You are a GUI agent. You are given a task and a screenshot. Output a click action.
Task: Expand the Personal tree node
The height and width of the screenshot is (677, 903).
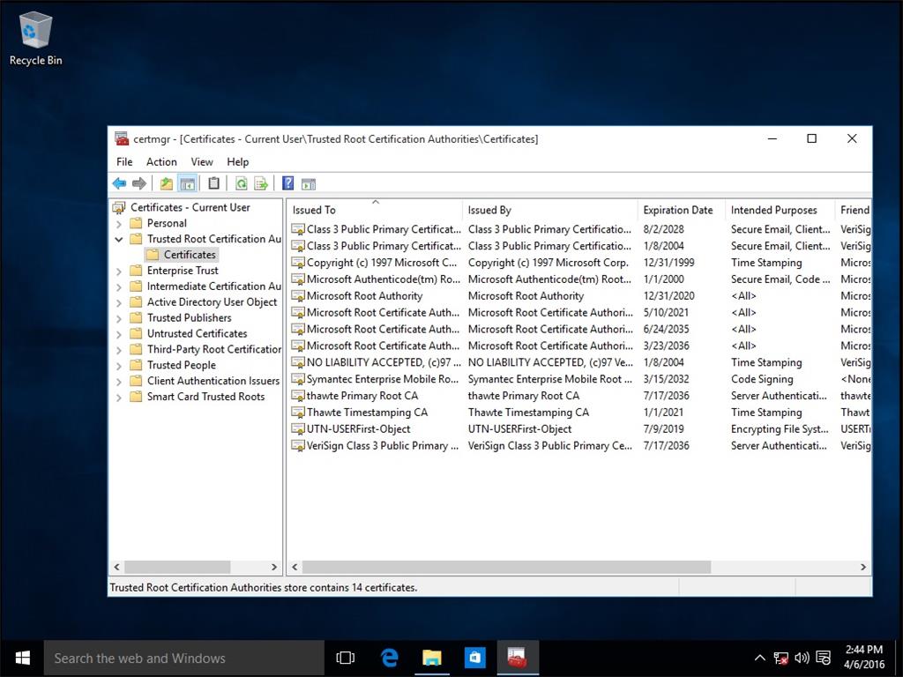tap(119, 224)
